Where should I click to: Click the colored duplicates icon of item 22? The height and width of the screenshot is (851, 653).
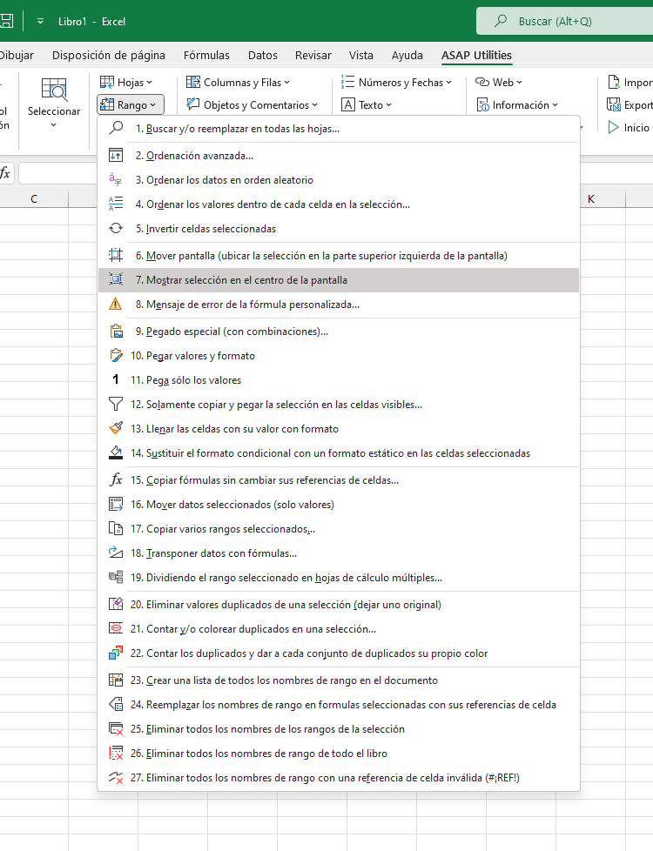tap(116, 653)
